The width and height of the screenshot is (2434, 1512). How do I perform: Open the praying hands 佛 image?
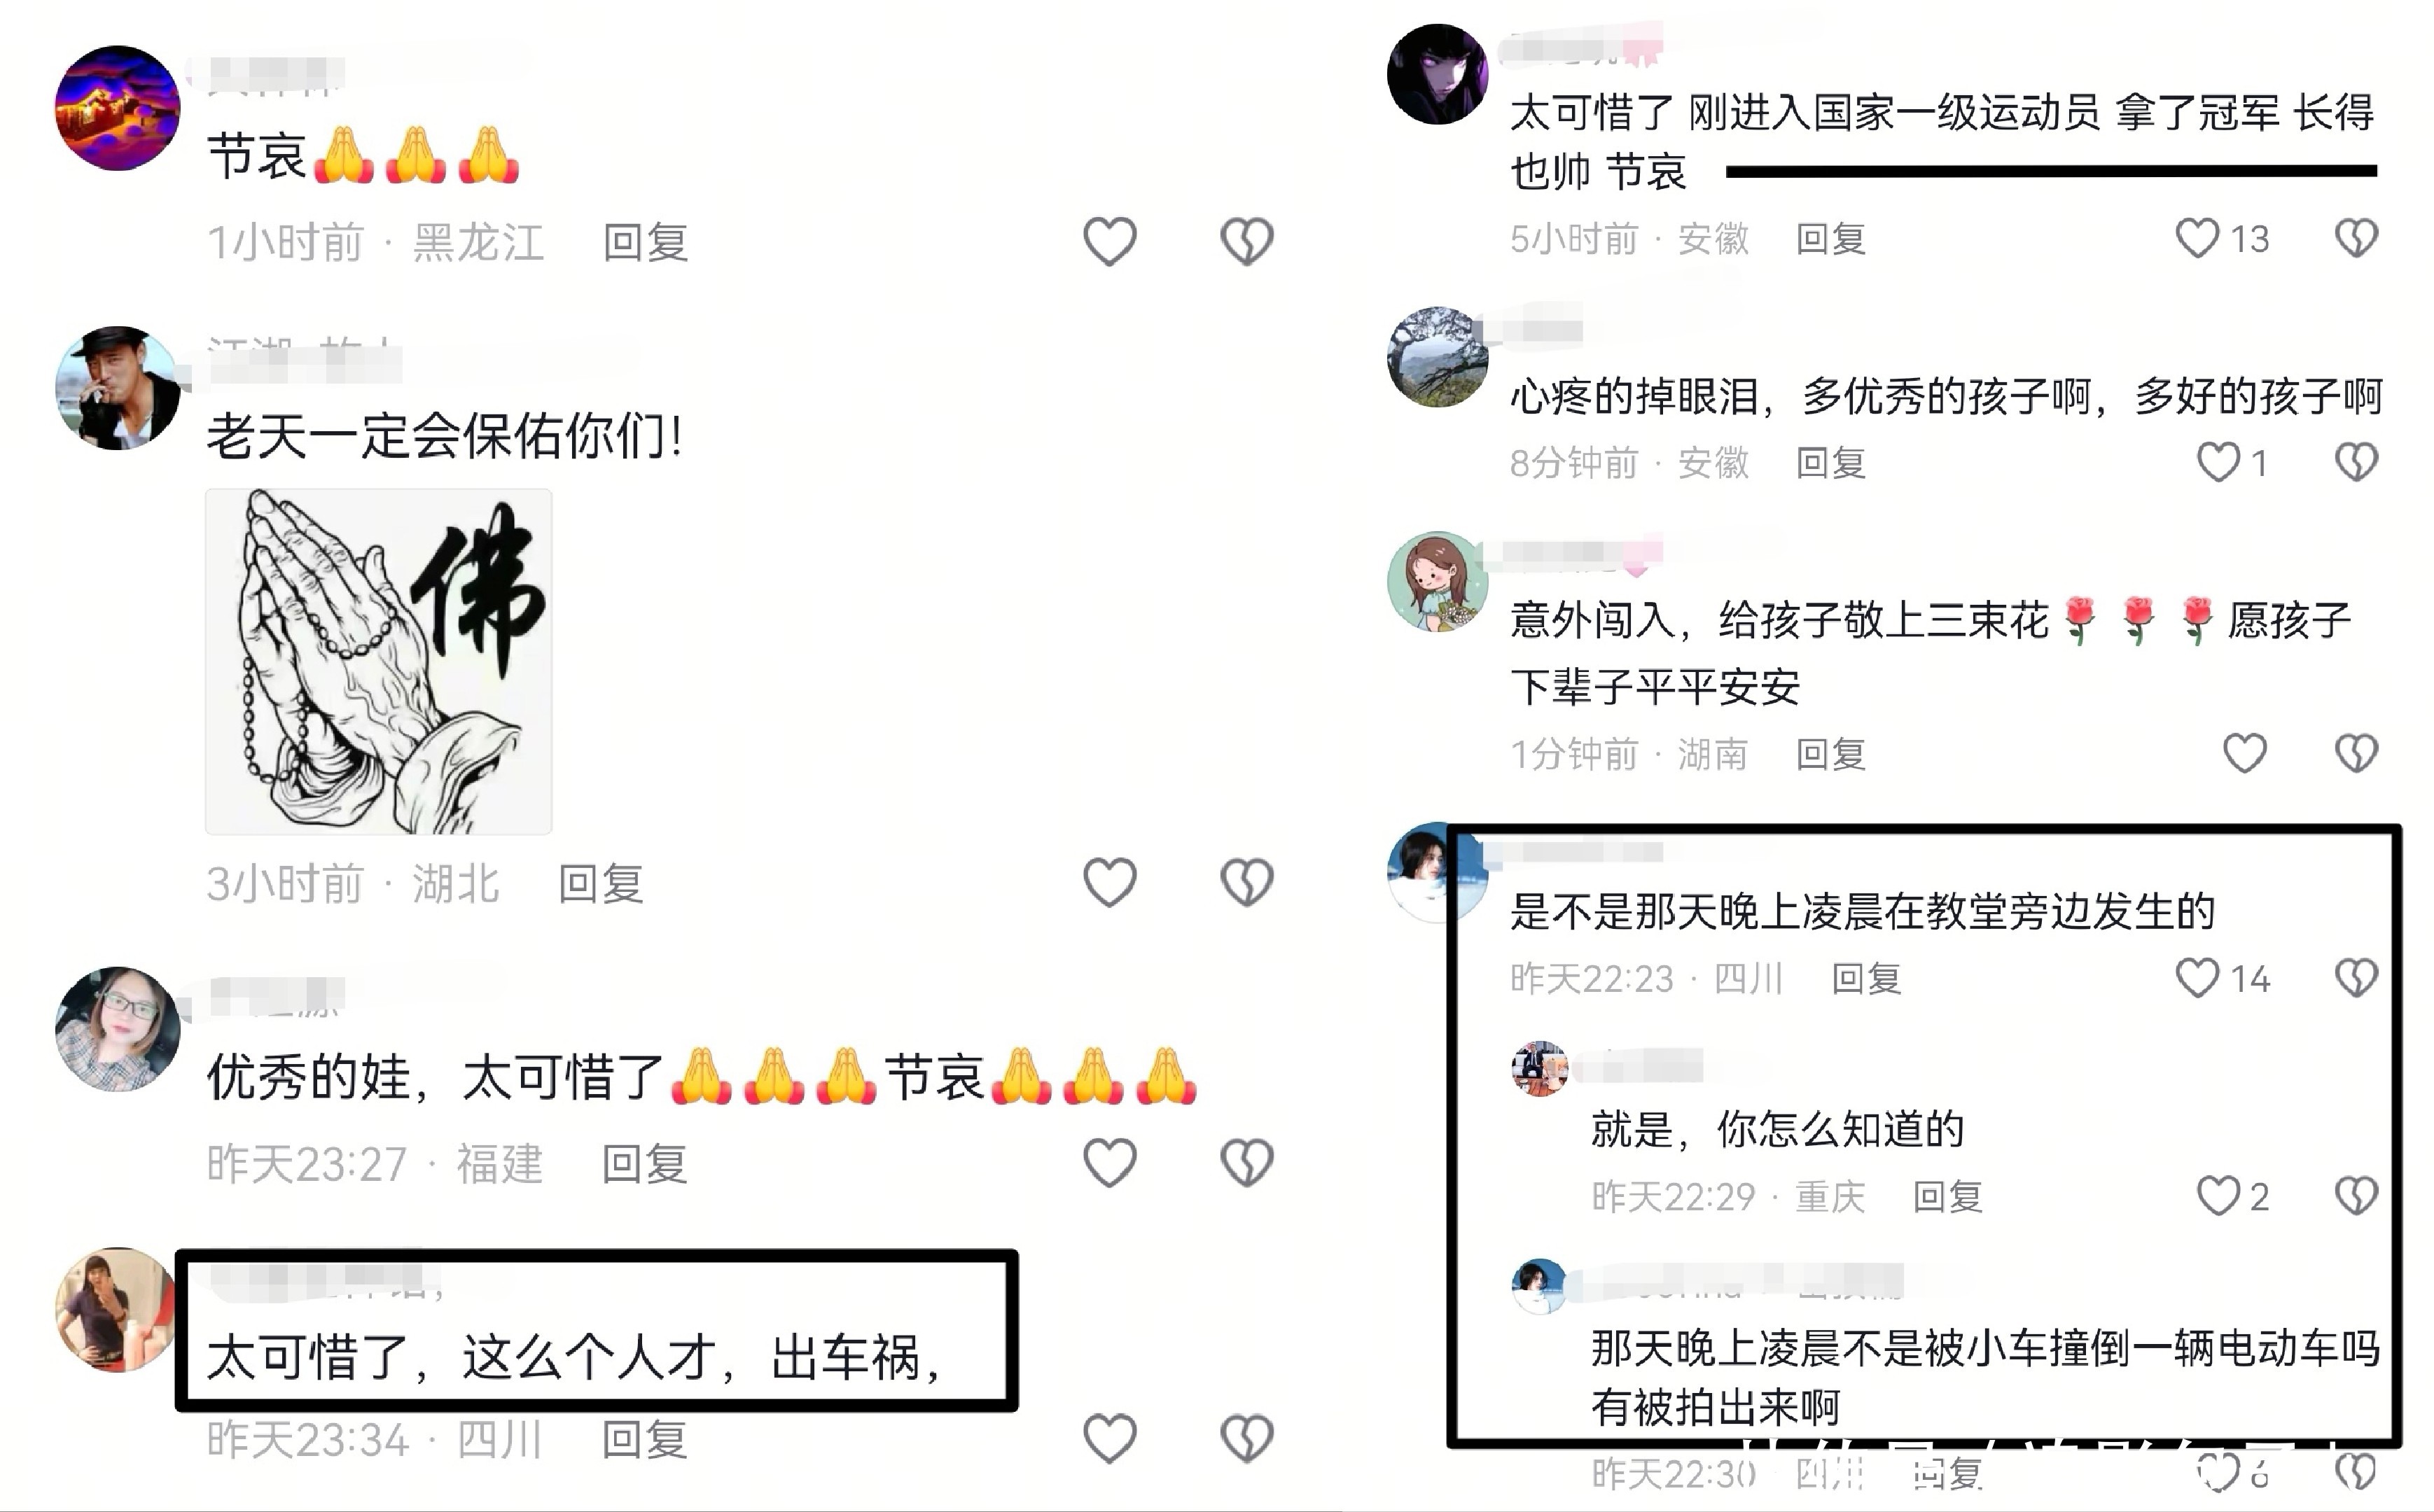(379, 661)
